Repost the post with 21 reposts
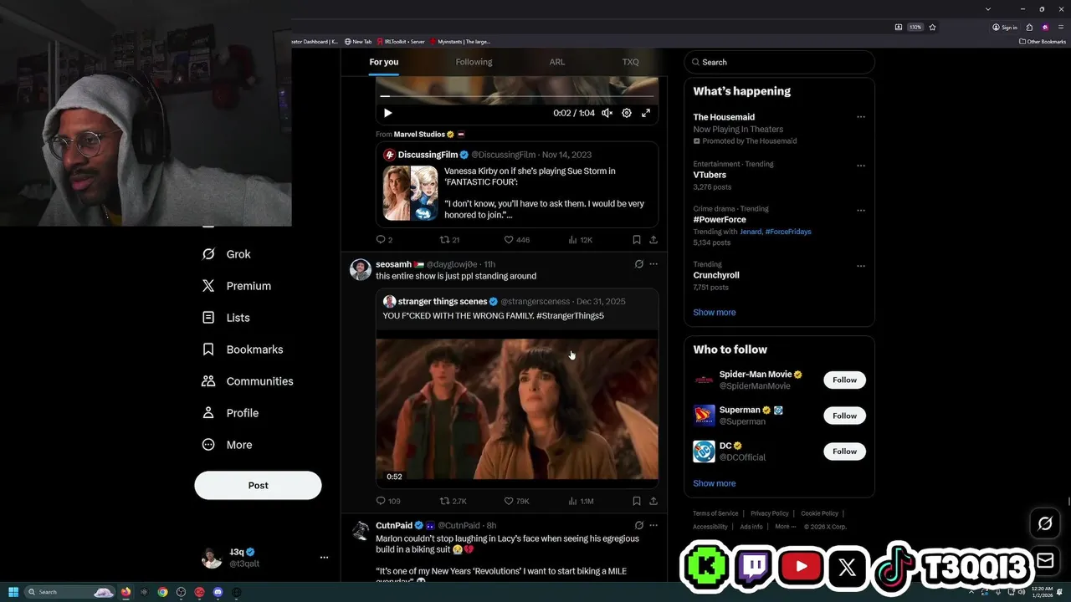Image resolution: width=1071 pixels, height=602 pixels. point(450,240)
